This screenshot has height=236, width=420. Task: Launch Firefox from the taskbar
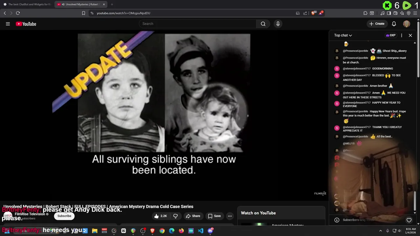(181, 231)
